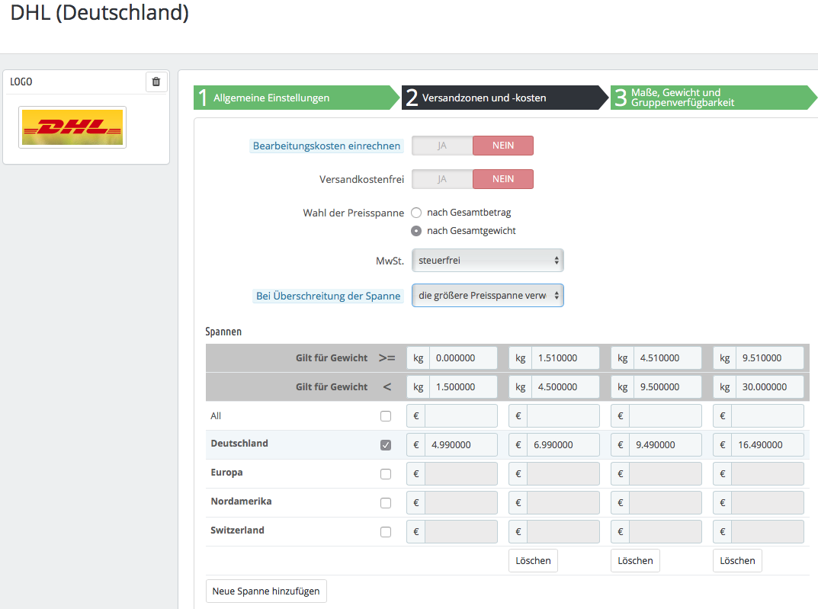Switch to step 3 Maße, Gewicht und Gruppenverfügbarkeit
Image resolution: width=818 pixels, height=609 pixels.
click(714, 98)
